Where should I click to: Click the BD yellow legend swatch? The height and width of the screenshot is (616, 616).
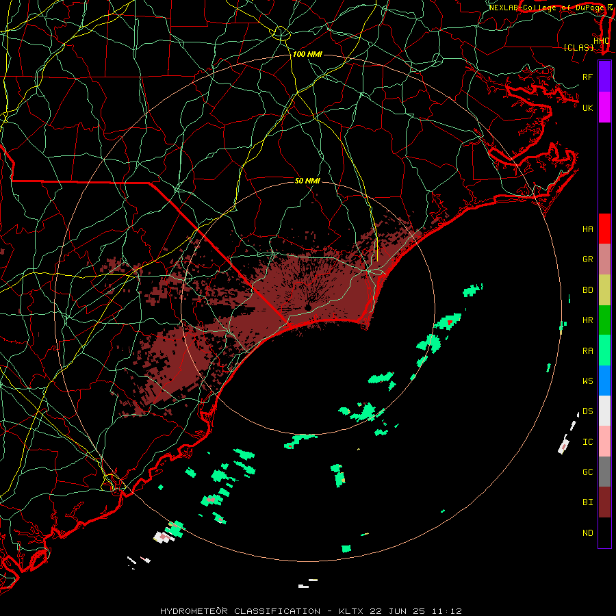tap(604, 290)
